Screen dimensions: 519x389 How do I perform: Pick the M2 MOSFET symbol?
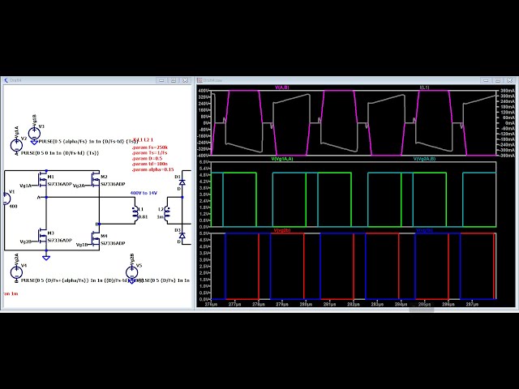point(95,180)
